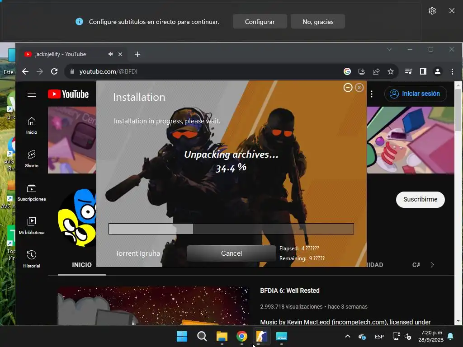Click the Suscribirme button
The image size is (463, 347).
(x=420, y=199)
